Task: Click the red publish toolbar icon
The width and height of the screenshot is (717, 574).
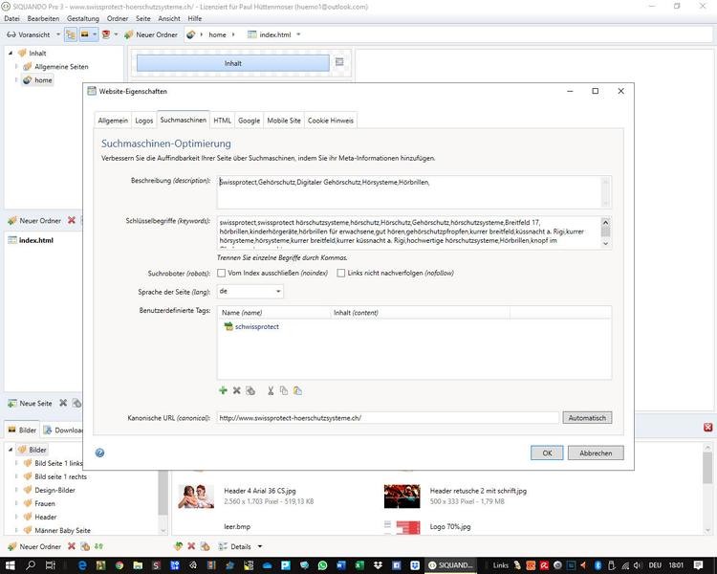Action: pos(106,34)
